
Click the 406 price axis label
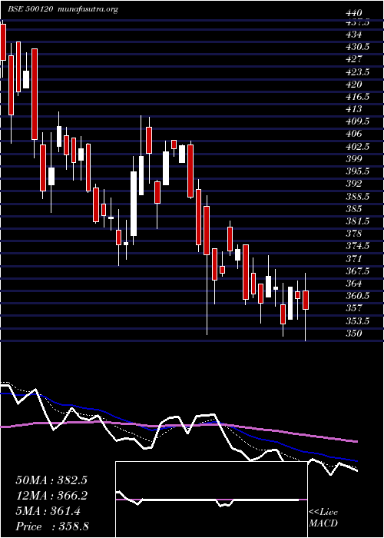[354, 134]
